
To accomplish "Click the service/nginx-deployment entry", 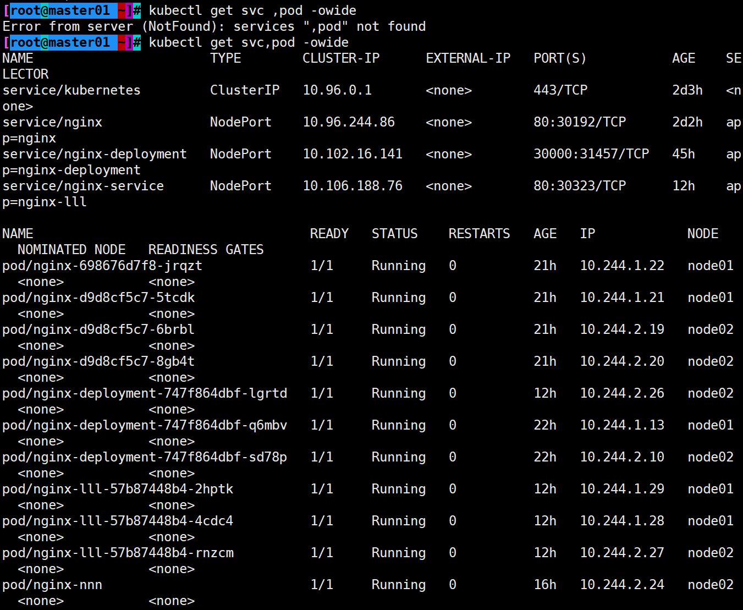I will tap(95, 154).
